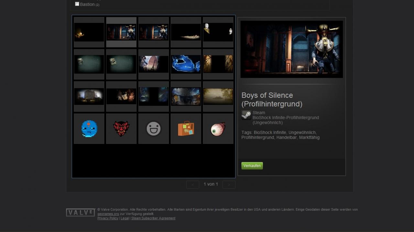Open the Legal link in footer
This screenshot has width=414, height=232.
click(x=125, y=218)
